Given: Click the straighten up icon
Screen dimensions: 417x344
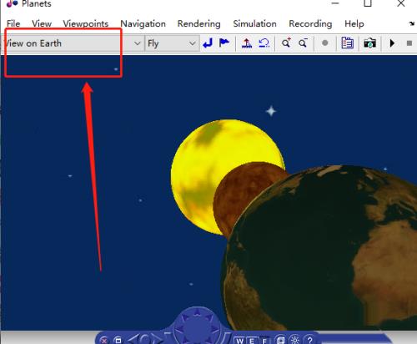Looking at the screenshot, I should tap(247, 43).
